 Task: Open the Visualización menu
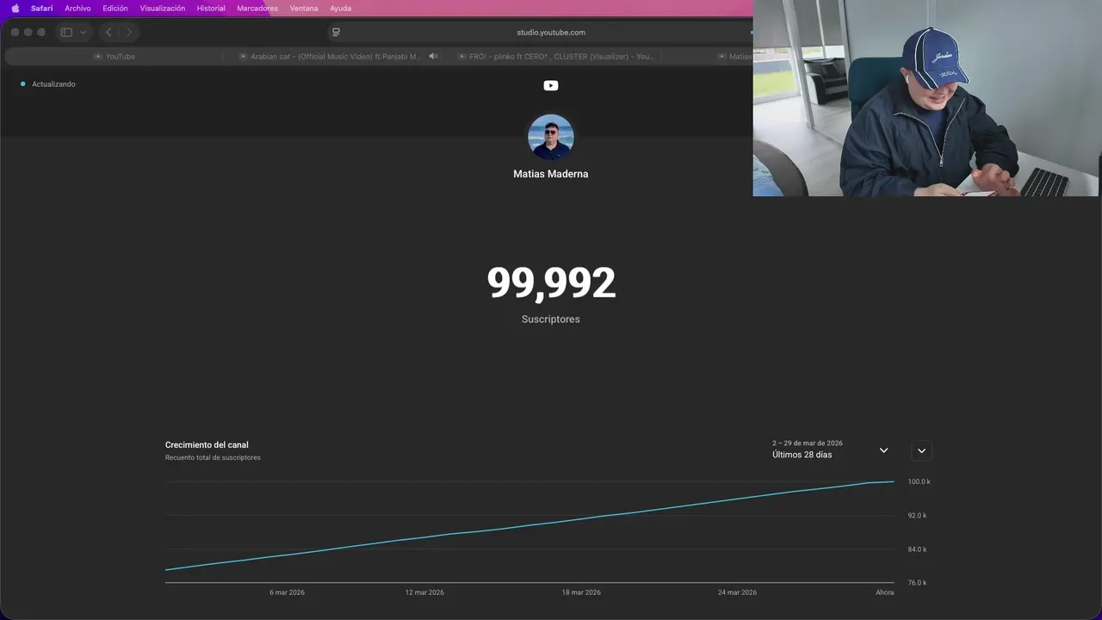click(x=163, y=9)
